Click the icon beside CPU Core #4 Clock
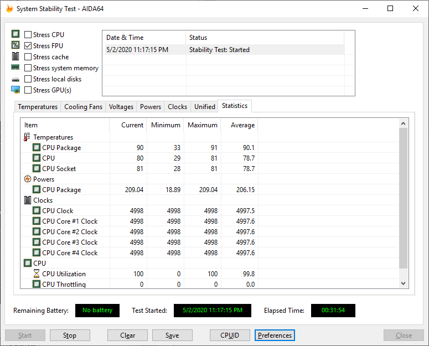Screen dimensions: 429x346 (x=37, y=252)
